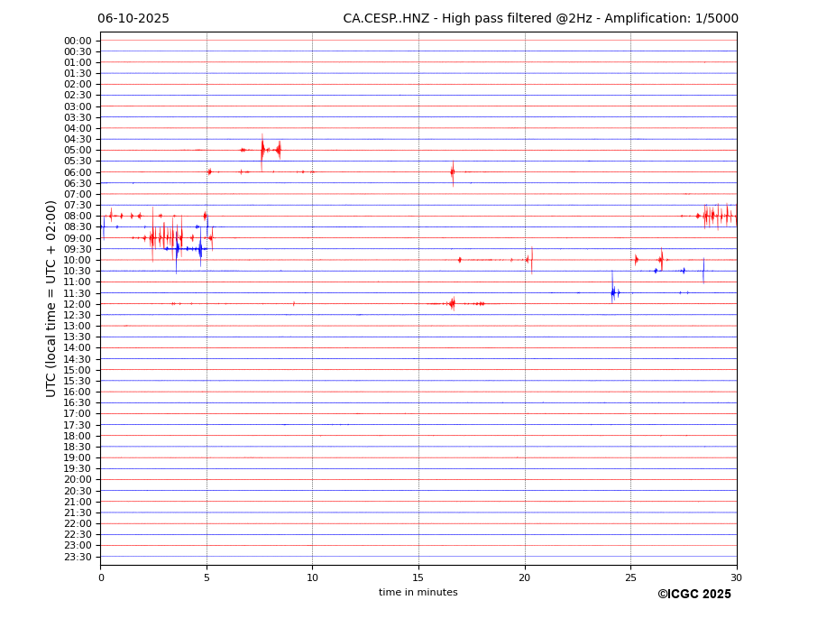836x628 pixels.
Task: Click the 08:00 time label
Action: 78,216
